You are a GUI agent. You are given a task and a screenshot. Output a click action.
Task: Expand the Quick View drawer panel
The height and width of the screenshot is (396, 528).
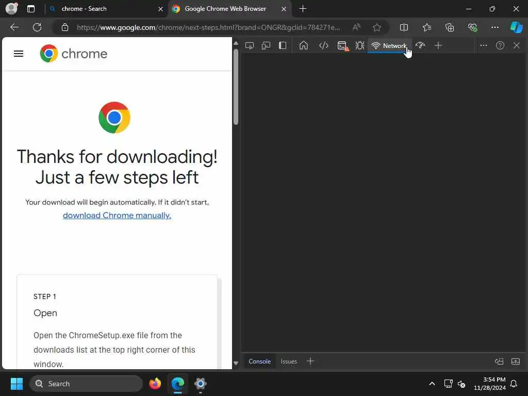pyautogui.click(x=516, y=361)
